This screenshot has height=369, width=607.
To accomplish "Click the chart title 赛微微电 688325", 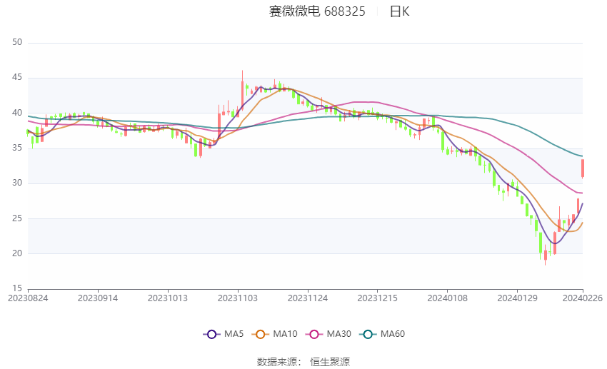I will click(x=317, y=11).
